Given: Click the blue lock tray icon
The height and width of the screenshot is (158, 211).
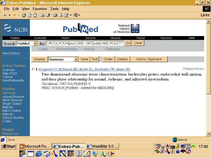Looking at the screenshot, I should tap(178, 152).
